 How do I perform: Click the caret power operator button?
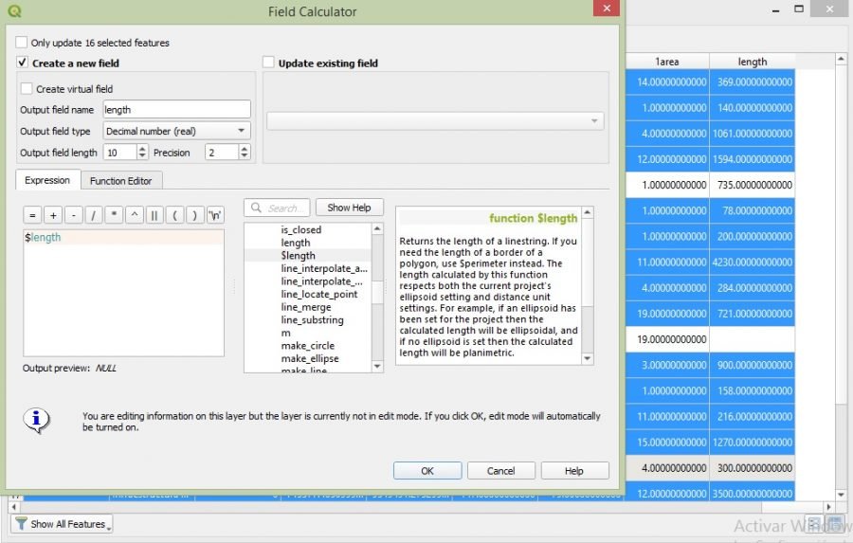[135, 215]
